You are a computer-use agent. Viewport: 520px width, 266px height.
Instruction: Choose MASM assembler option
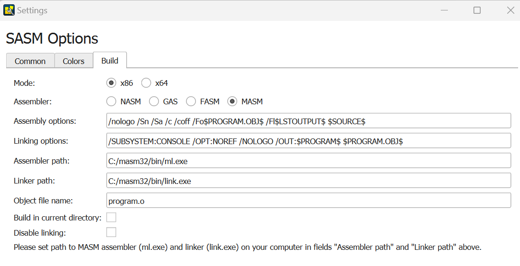[x=232, y=101]
